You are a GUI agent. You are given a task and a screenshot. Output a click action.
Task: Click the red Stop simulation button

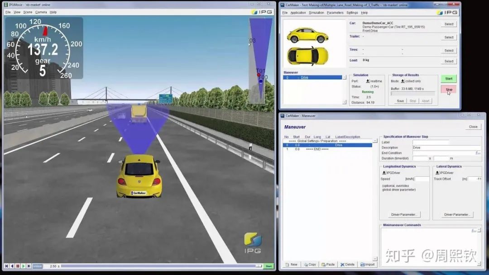449,90
